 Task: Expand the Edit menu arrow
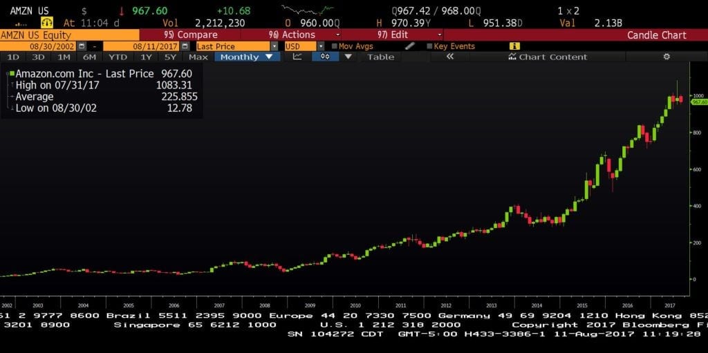tap(440, 35)
